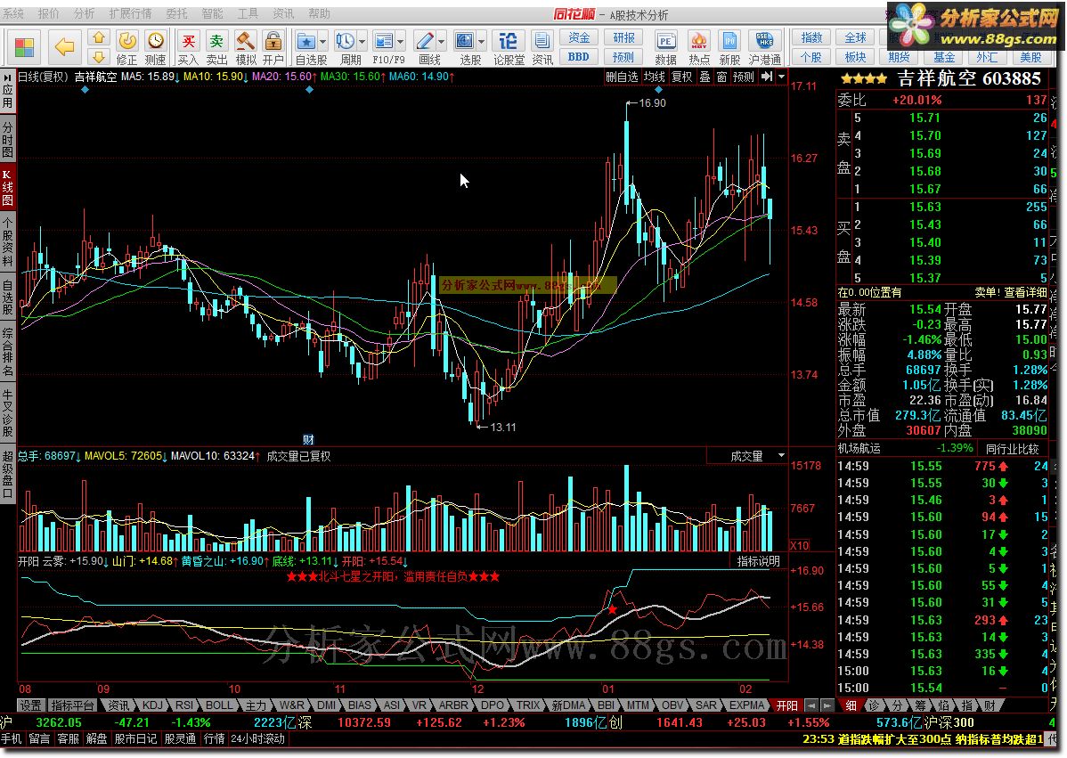
Task: Open the 智能 menu
Action: (212, 13)
